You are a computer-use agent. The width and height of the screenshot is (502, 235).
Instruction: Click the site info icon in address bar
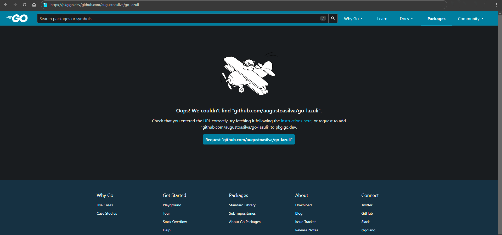45,5
